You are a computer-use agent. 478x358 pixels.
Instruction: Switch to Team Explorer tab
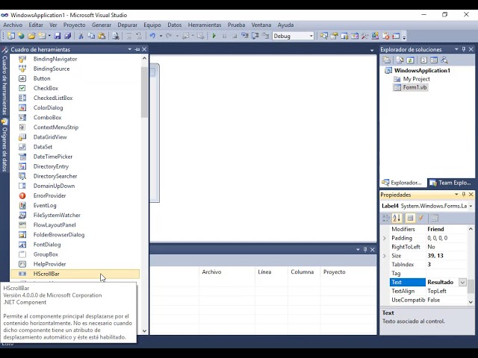[x=450, y=183]
